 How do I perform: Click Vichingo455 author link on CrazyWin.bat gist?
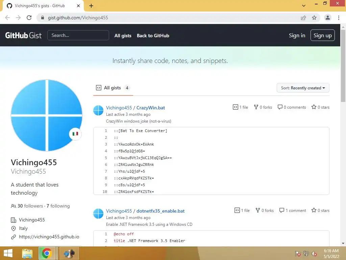click(119, 108)
